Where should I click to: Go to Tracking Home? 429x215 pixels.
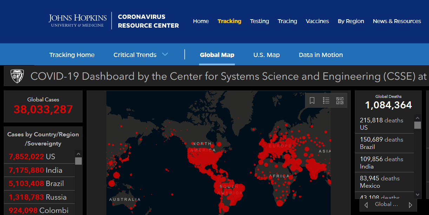(x=72, y=55)
